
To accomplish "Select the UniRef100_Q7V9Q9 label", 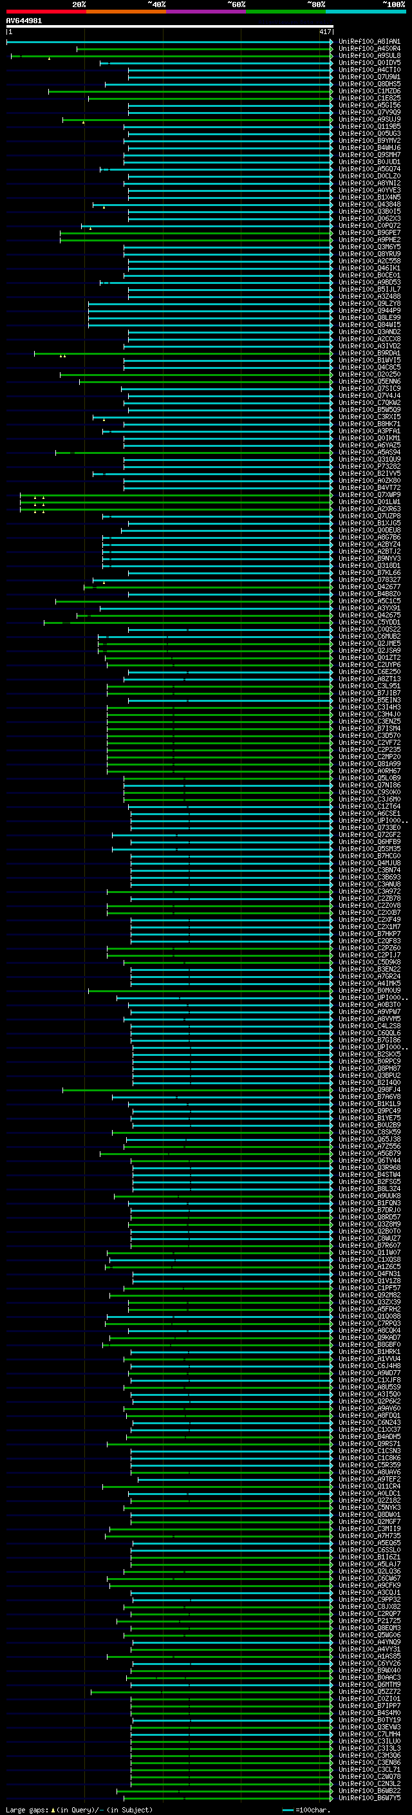I will pos(370,112).
